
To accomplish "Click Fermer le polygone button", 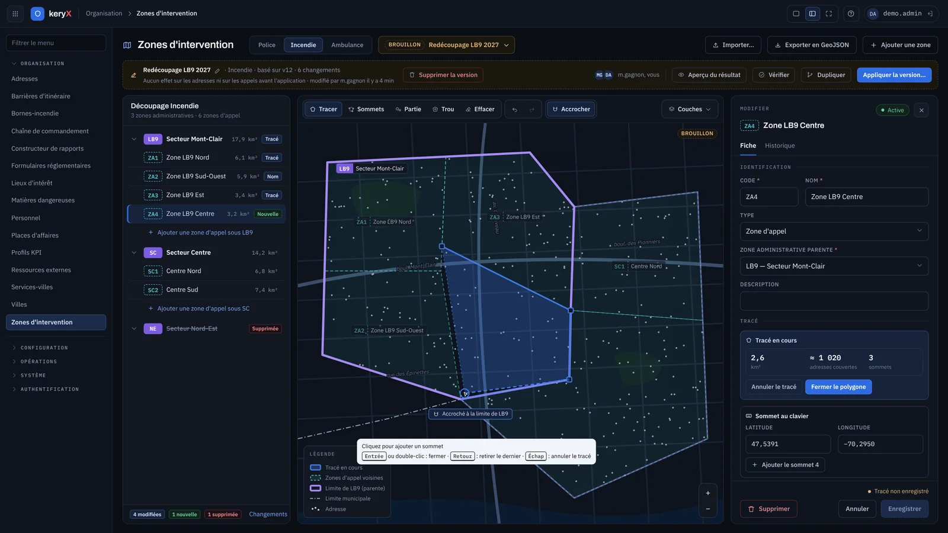I will point(838,387).
